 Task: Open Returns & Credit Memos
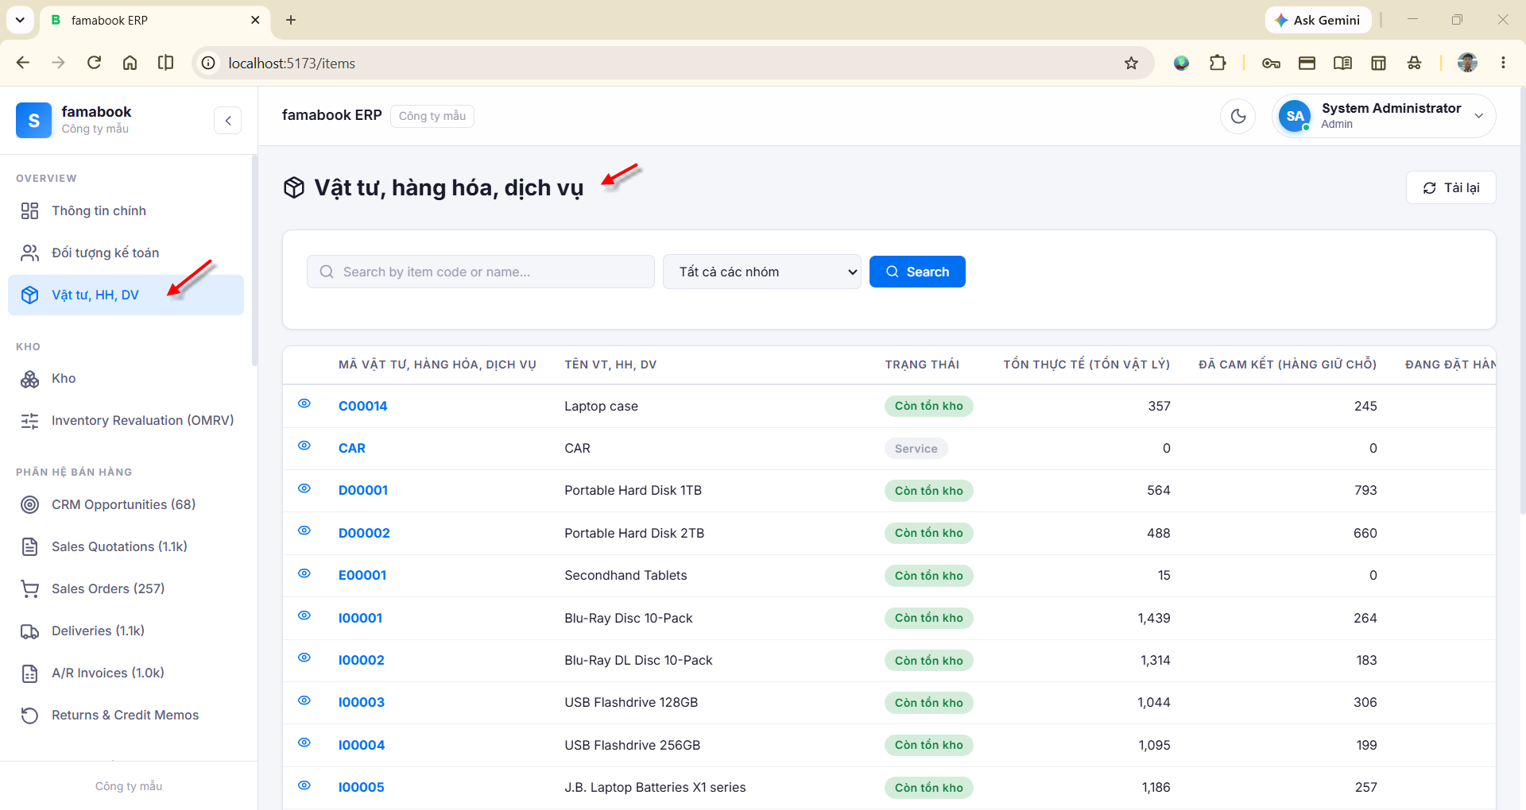[x=126, y=715]
